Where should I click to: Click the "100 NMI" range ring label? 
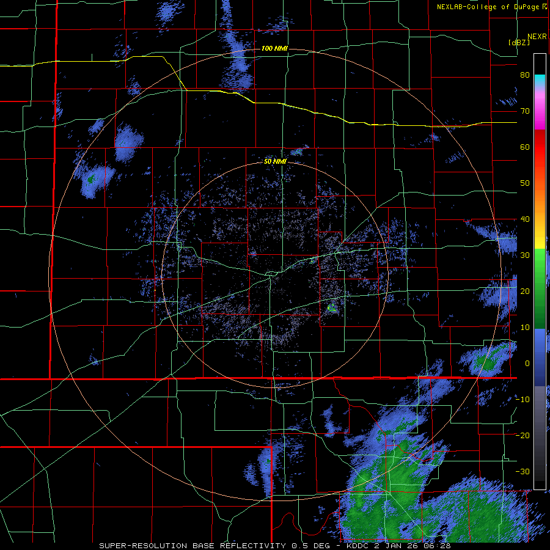[274, 48]
